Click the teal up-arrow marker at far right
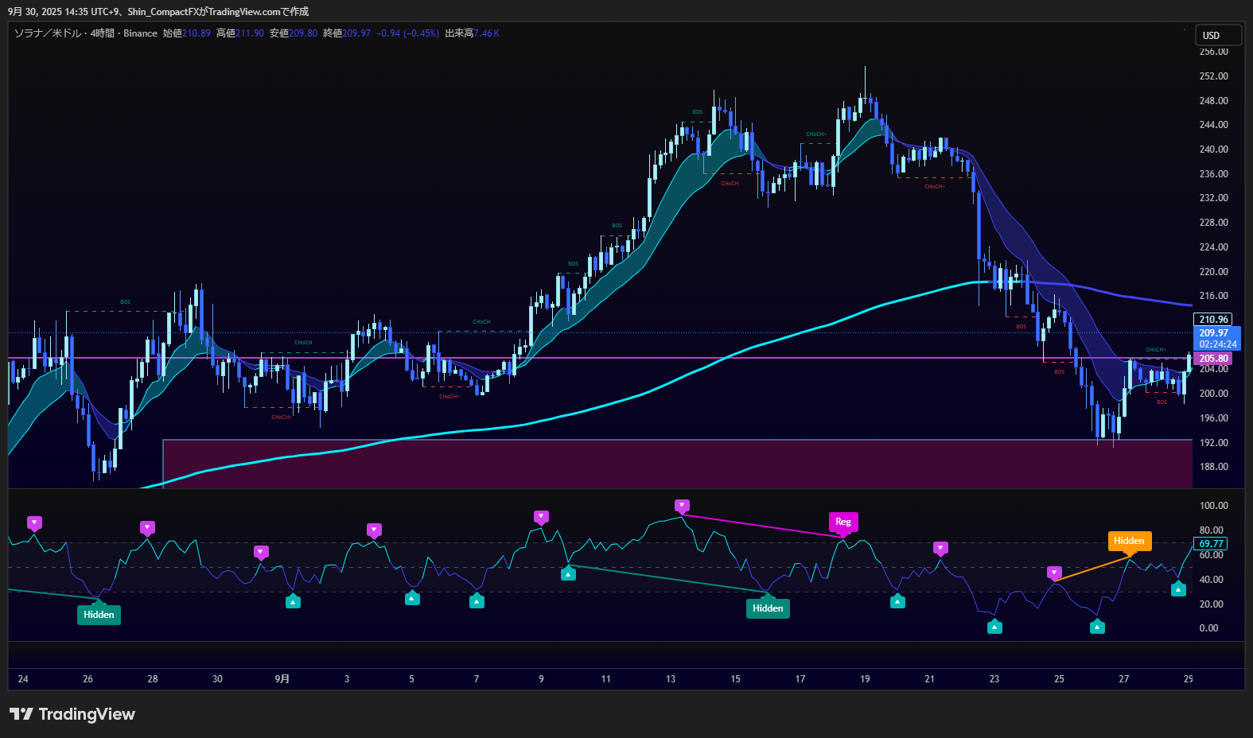 (1178, 589)
